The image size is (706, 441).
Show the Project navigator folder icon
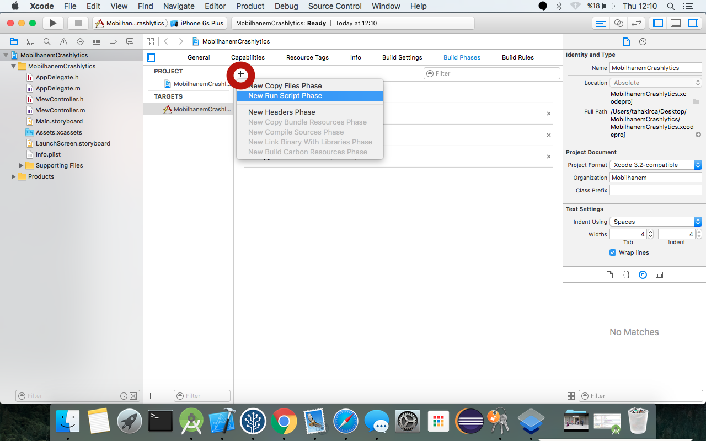pos(14,41)
